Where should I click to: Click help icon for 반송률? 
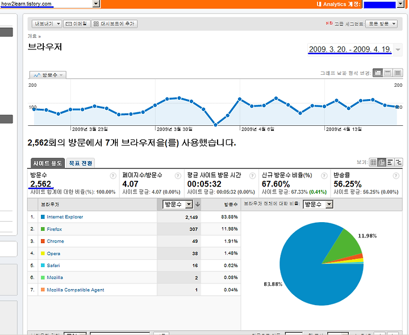396,176
